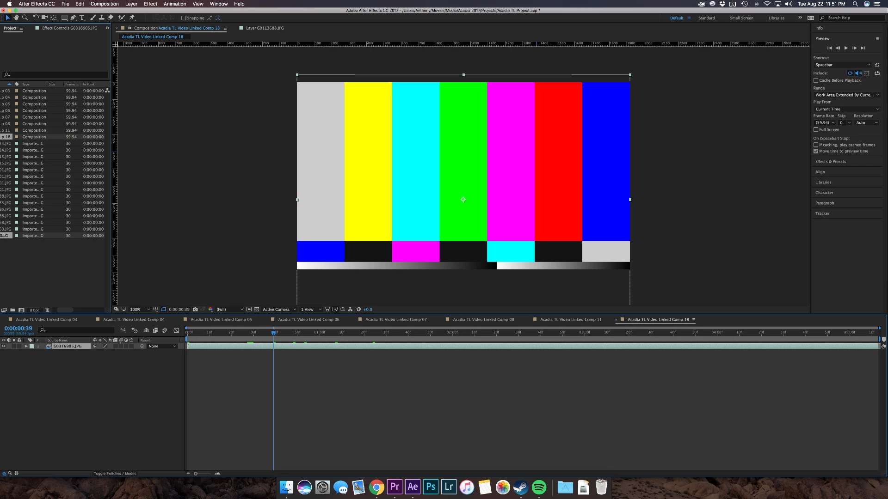
Task: Switch to Acadia TL Video Linked Comp 05 tab
Action: click(x=221, y=320)
